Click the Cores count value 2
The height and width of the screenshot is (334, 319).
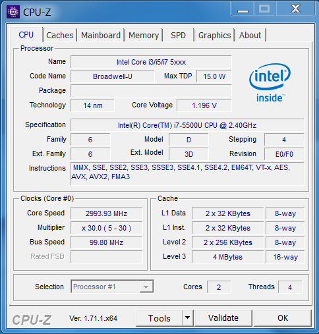click(x=219, y=287)
